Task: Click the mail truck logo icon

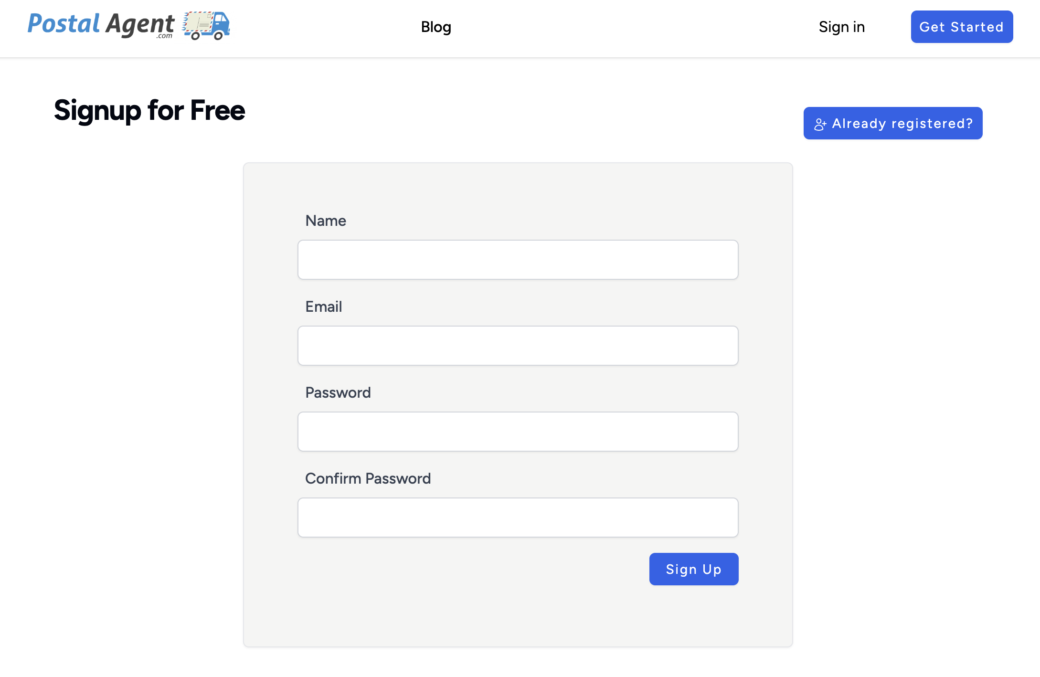Action: (206, 25)
